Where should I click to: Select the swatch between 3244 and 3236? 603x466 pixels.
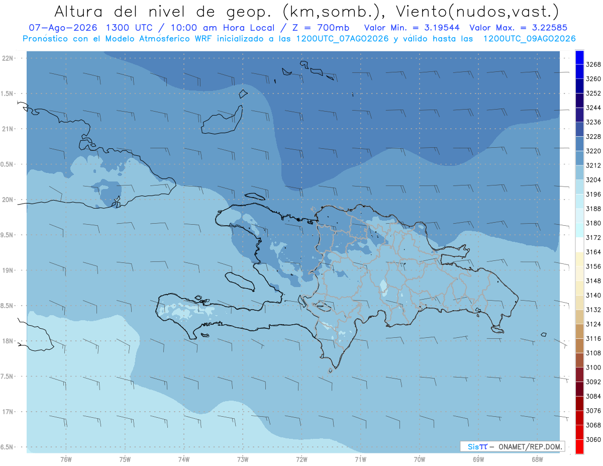pos(579,115)
